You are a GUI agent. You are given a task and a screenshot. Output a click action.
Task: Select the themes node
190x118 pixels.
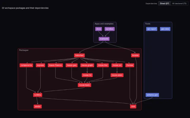coord(130,65)
